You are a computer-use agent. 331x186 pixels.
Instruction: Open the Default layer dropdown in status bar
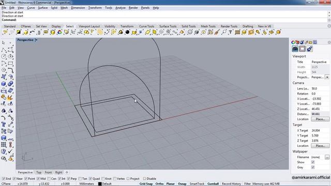107,184
